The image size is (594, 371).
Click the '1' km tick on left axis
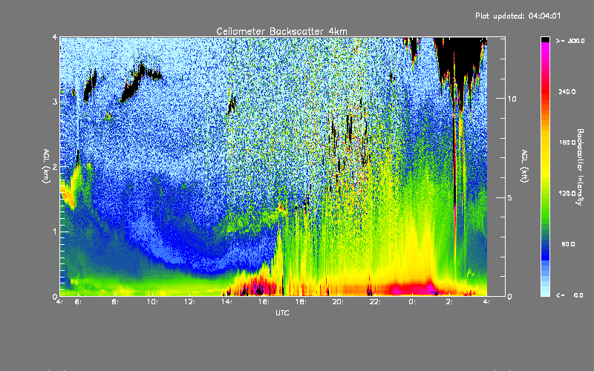55,232
